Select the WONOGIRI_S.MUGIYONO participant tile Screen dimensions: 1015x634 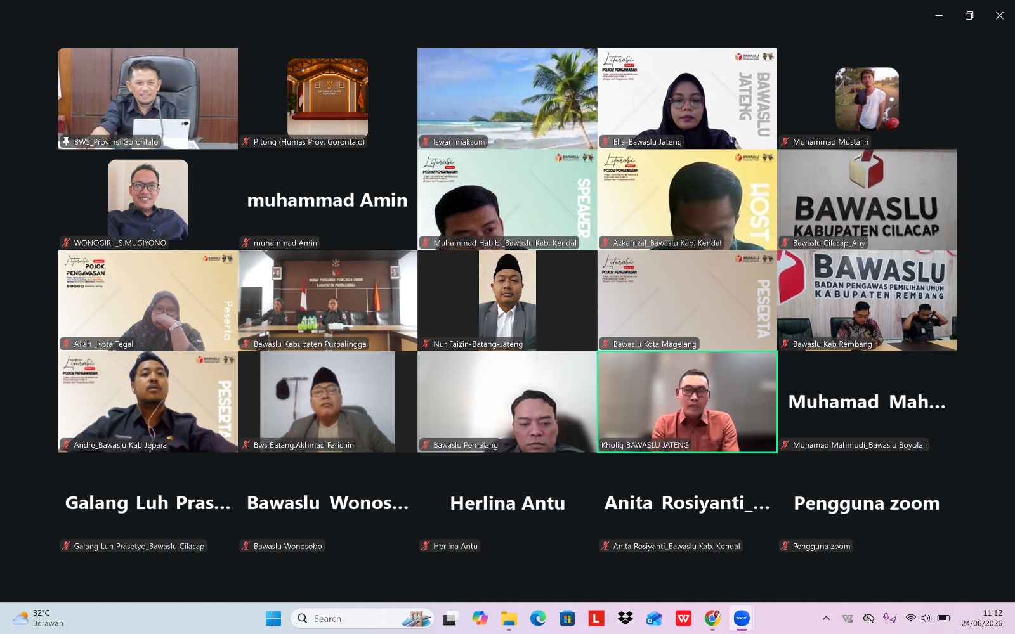[148, 200]
